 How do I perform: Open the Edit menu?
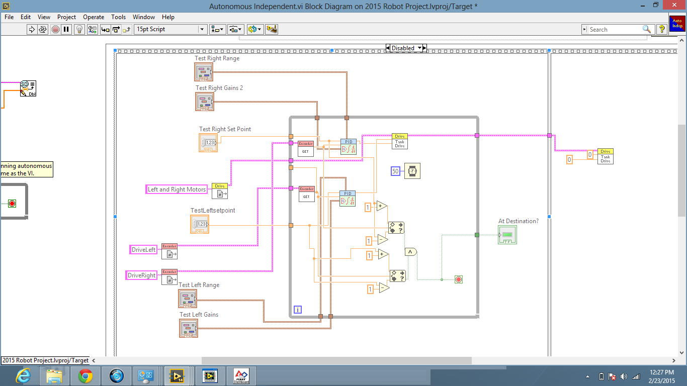[x=26, y=17]
